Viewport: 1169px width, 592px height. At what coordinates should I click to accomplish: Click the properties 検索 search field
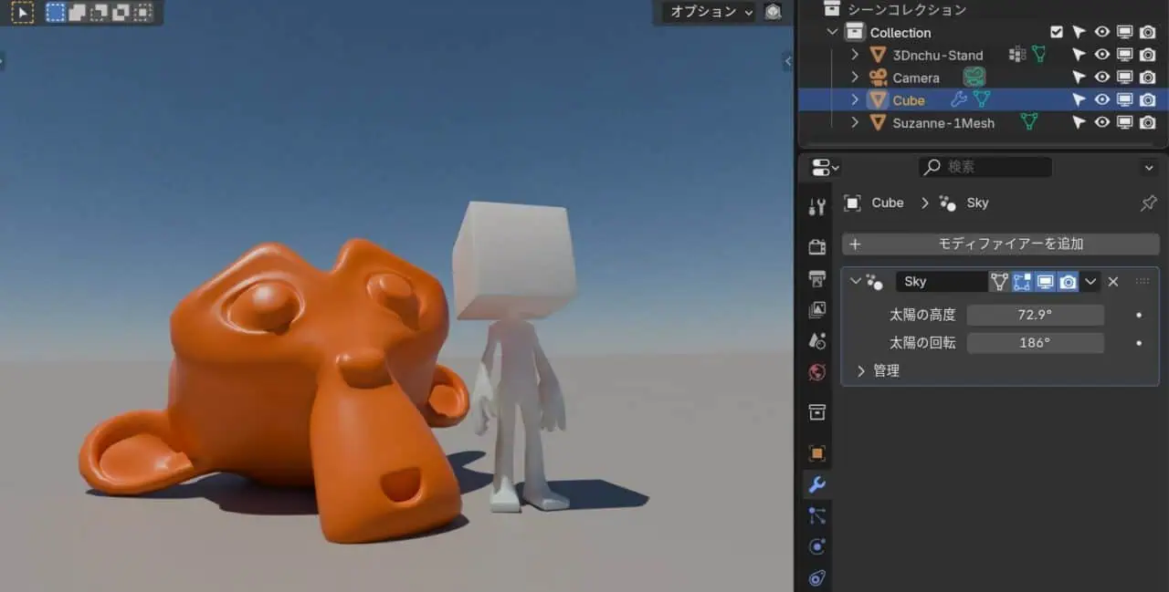(985, 167)
